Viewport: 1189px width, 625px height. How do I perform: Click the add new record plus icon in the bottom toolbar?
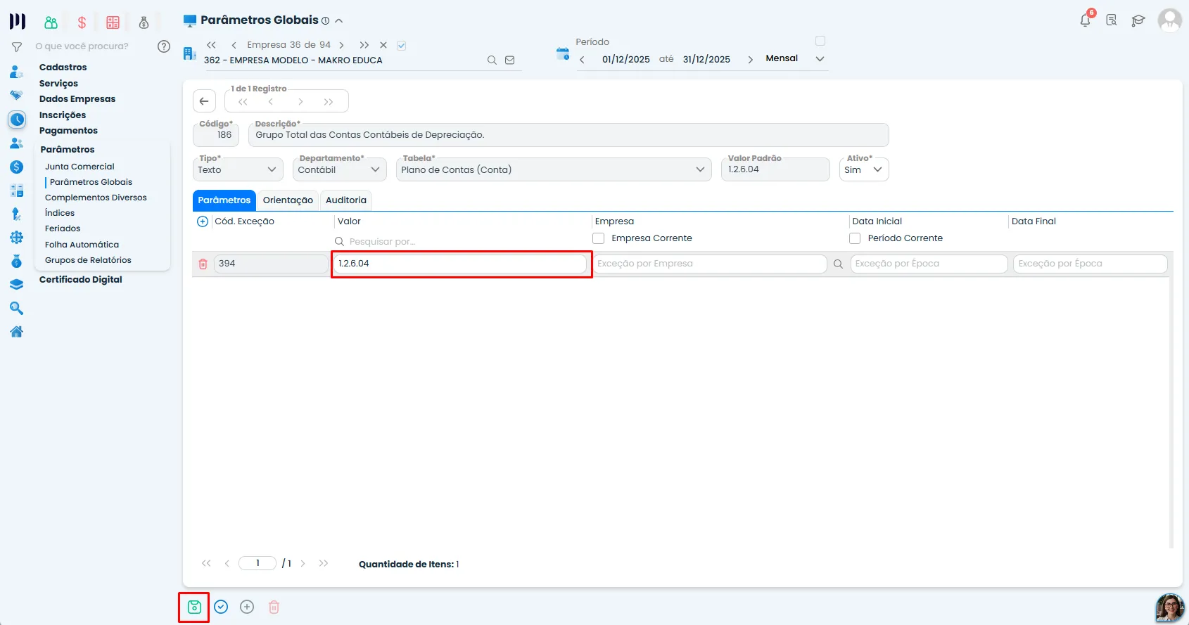[247, 607]
